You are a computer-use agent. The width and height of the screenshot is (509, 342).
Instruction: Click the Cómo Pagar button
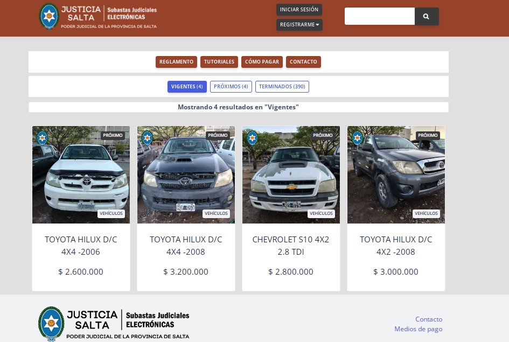point(262,62)
